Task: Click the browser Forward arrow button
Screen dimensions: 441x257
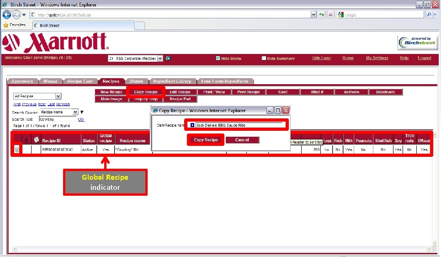Action: 16,15
